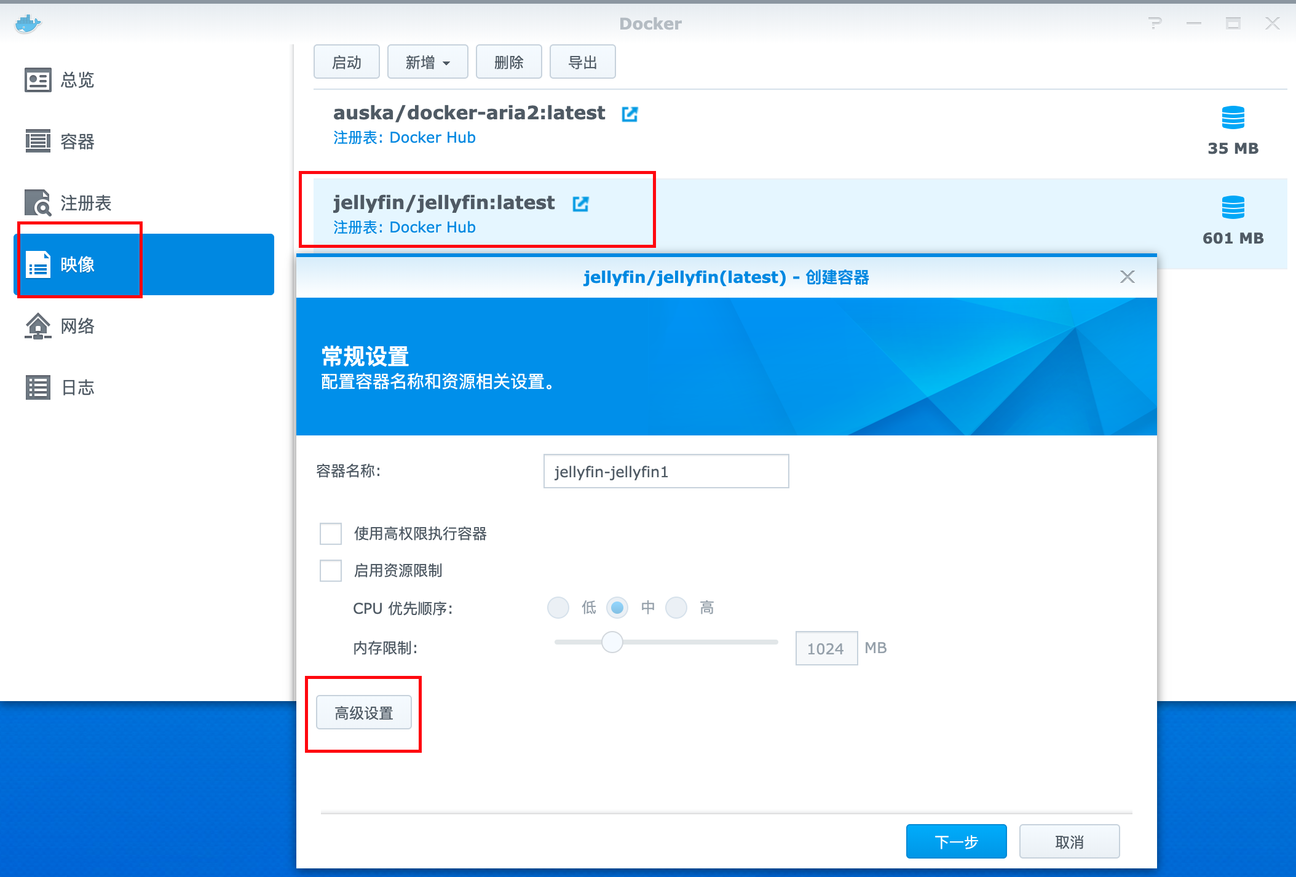Open external link for jellyfin/jellyfin

(580, 204)
